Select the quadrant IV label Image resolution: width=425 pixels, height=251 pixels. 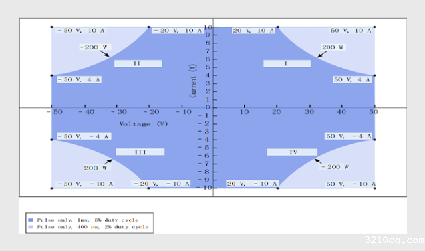tap(292, 152)
